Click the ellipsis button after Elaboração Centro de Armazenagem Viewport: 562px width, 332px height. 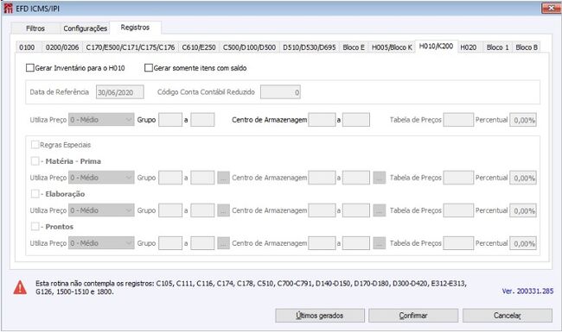point(380,210)
